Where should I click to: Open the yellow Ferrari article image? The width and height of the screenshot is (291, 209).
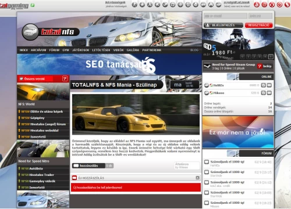pos(136,114)
